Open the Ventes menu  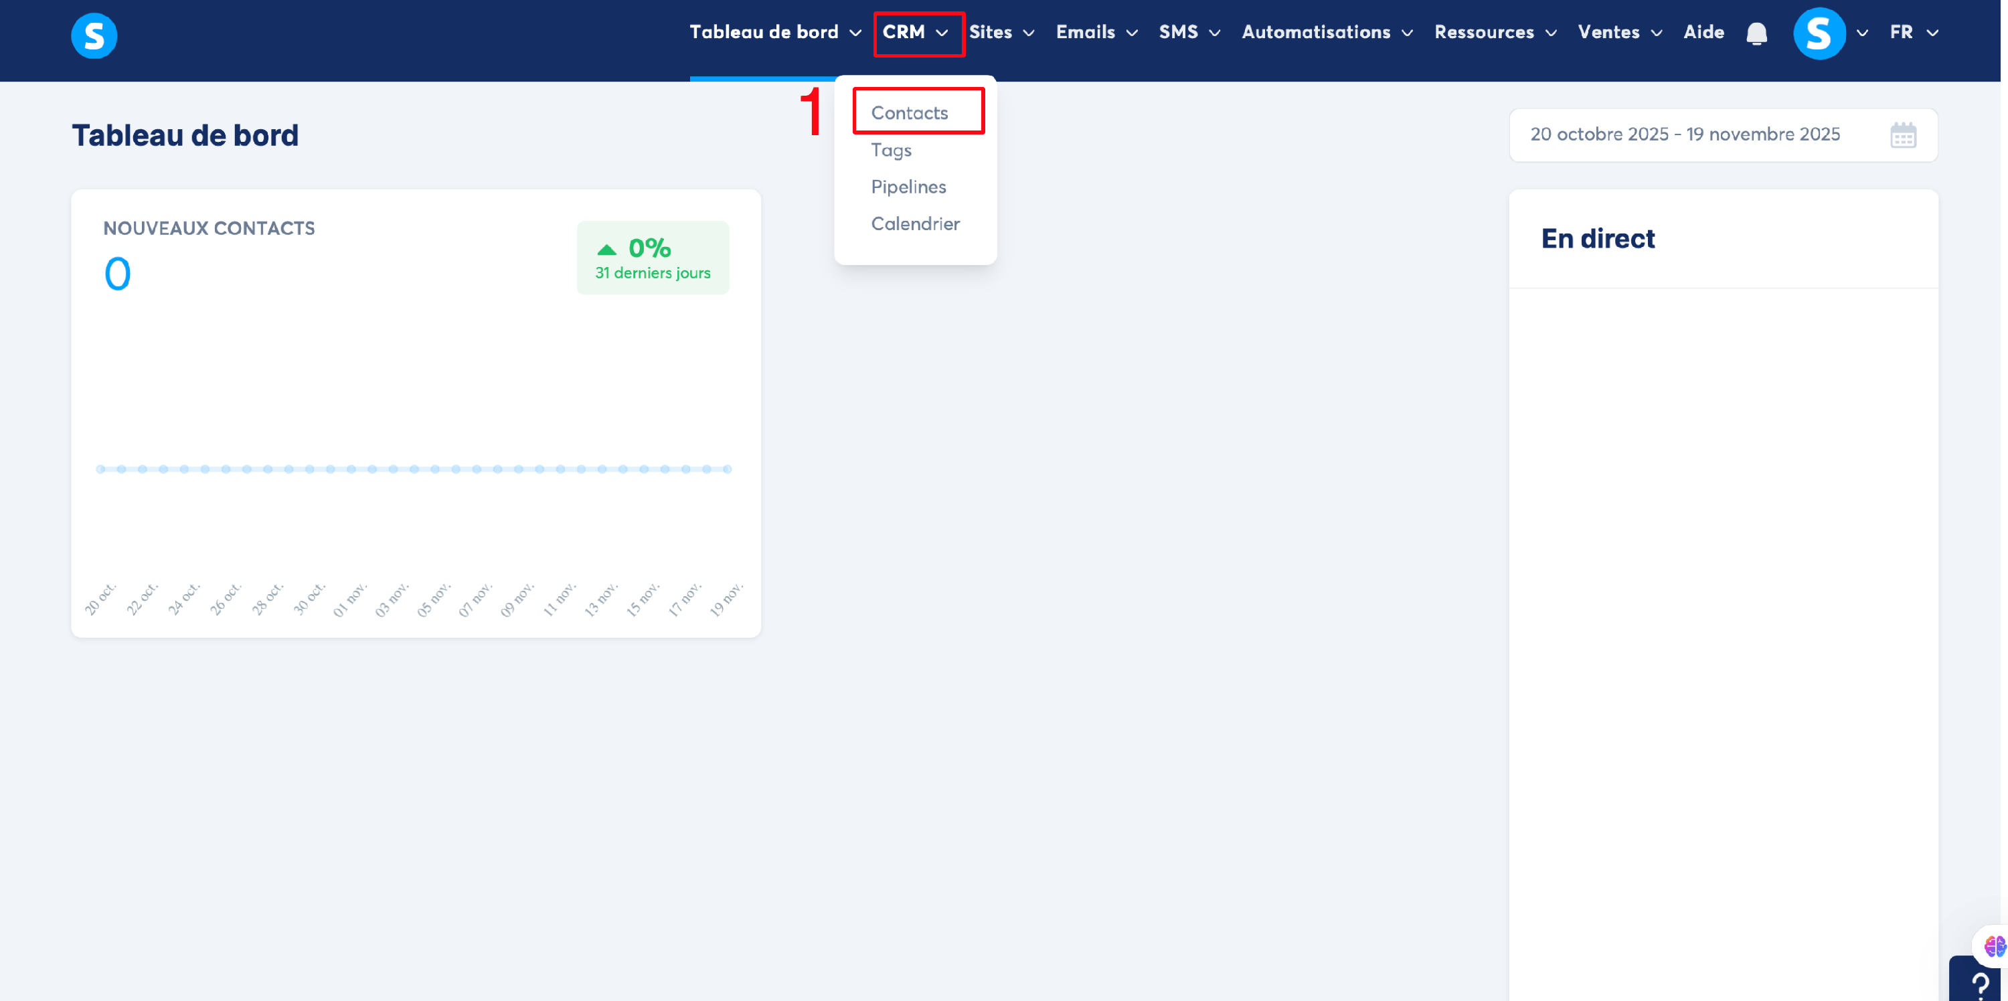(x=1619, y=33)
